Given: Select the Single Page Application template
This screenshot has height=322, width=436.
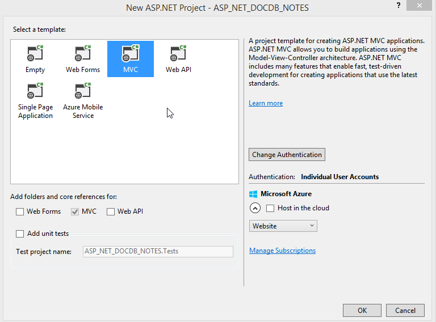Looking at the screenshot, I should pyautogui.click(x=35, y=101).
